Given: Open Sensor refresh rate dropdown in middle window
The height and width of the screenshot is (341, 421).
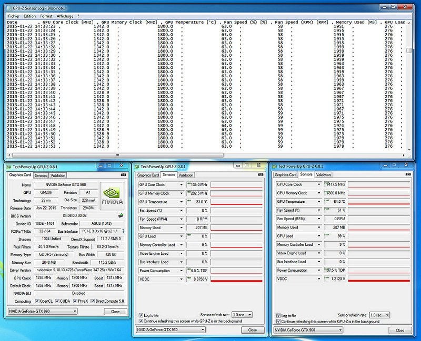Looking at the screenshot, I should (x=242, y=315).
